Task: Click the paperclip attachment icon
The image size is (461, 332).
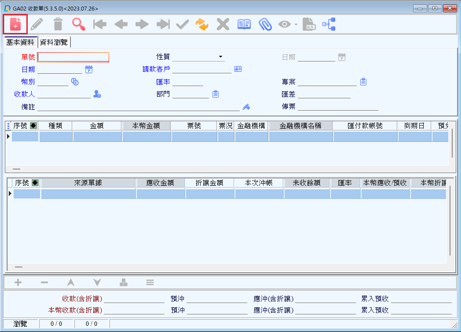Action: click(x=265, y=24)
